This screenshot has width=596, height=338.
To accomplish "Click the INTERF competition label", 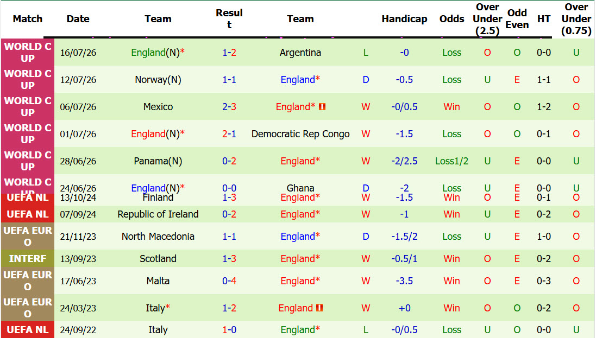I will pyautogui.click(x=28, y=259).
